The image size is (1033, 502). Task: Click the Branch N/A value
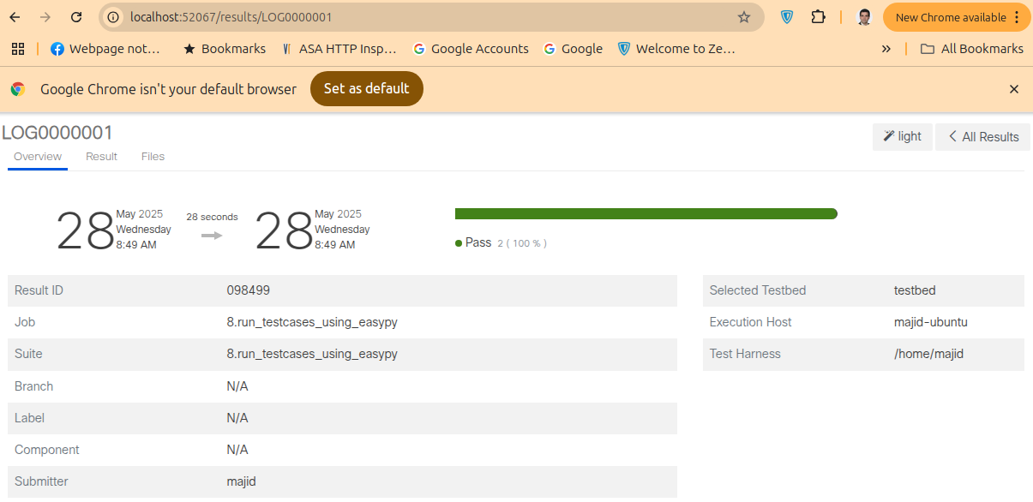237,386
